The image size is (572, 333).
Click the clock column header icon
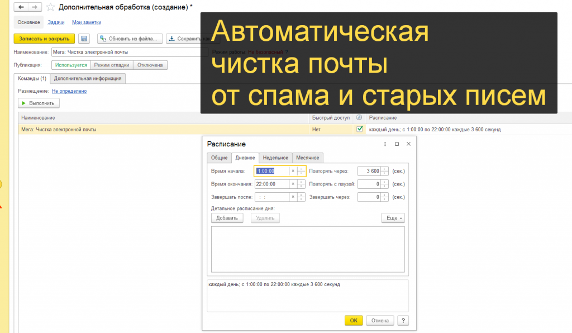359,117
